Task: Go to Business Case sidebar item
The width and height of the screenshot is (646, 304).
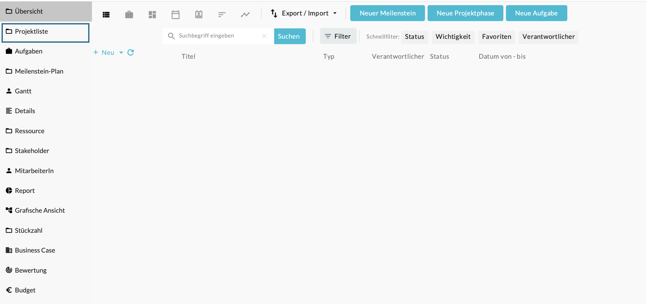Action: coord(35,250)
